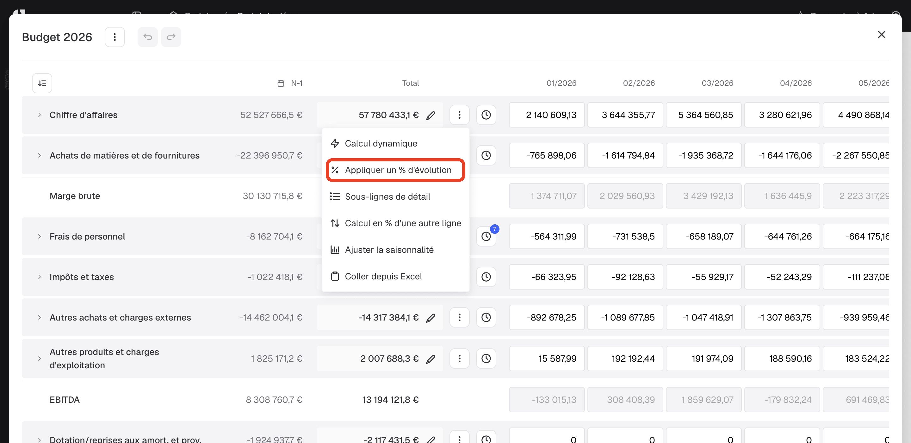Open history clock for Impôts et taxes row

(x=486, y=277)
